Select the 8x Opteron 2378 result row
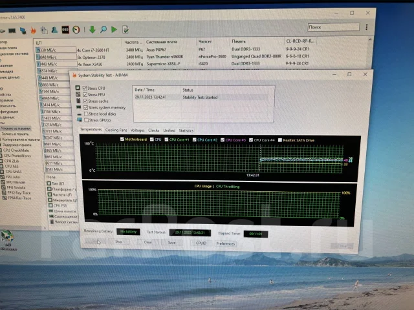414x310 pixels. point(174,57)
